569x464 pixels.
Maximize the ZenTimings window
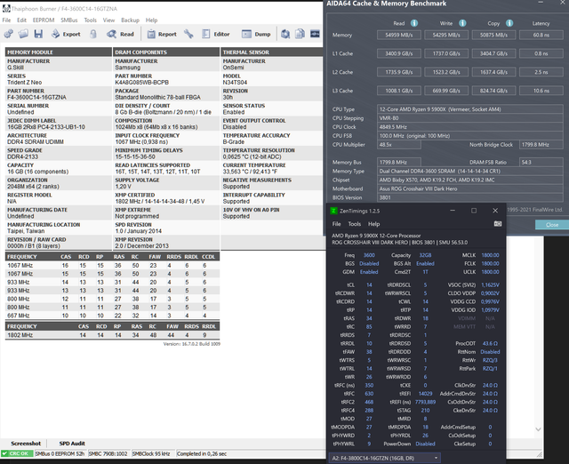point(474,211)
